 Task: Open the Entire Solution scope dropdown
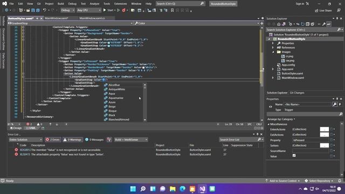pyautogui.click(x=25, y=140)
